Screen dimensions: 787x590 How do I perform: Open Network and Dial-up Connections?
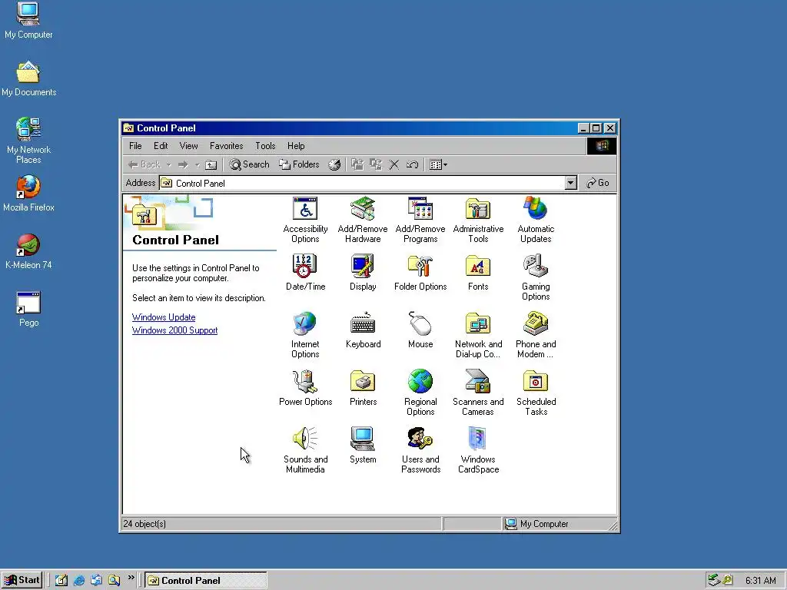(478, 335)
